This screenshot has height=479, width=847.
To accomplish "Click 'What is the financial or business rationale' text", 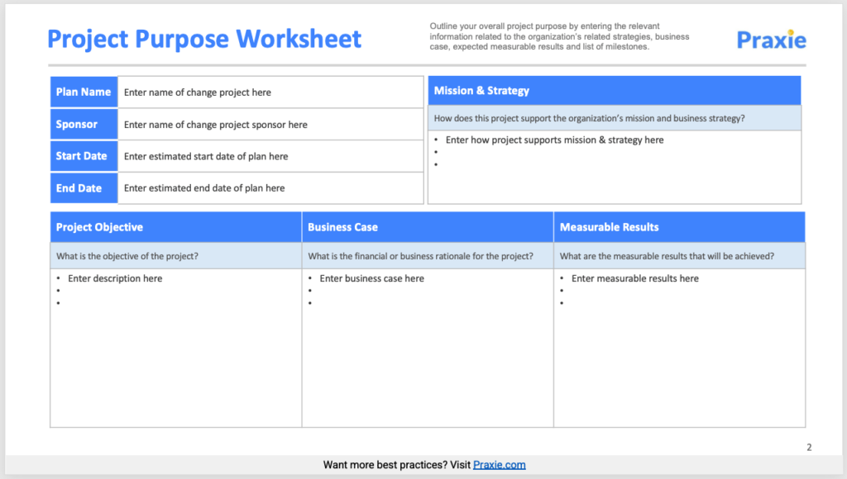I will (420, 256).
